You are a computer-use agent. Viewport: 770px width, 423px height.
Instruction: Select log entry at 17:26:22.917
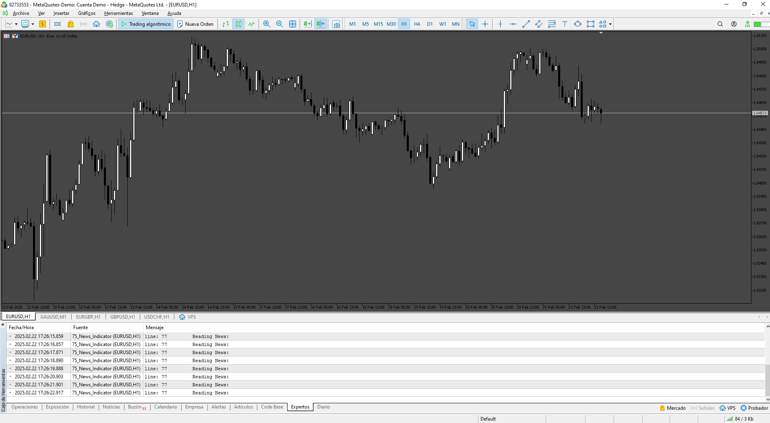click(x=385, y=393)
